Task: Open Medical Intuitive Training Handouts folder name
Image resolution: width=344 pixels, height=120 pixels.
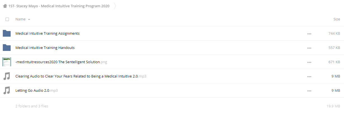Action: (x=45, y=48)
